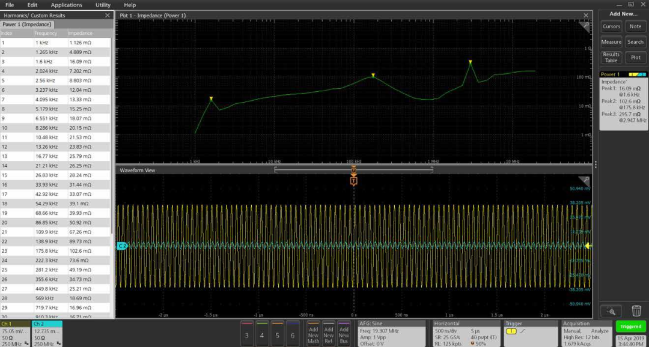Screen dimensions: 649x347
Task: Add a new Search
Action: click(635, 42)
